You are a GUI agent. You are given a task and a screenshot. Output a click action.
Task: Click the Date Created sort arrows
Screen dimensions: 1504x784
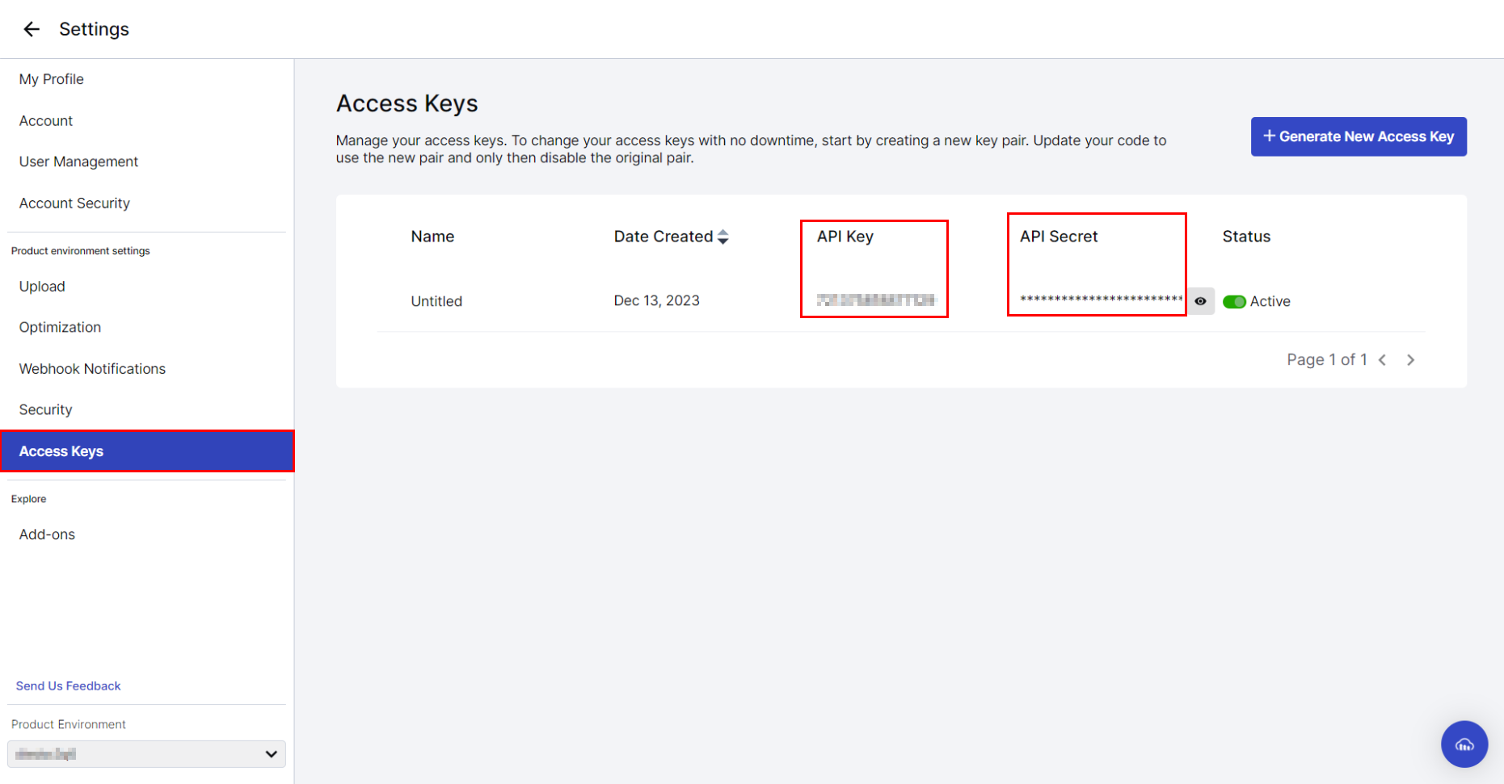point(722,236)
